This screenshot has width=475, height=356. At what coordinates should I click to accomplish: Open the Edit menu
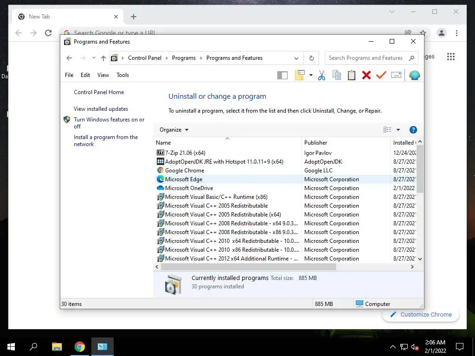[85, 75]
